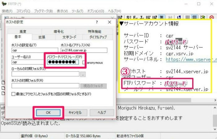Click the ... browse button for local folder

[83, 74]
